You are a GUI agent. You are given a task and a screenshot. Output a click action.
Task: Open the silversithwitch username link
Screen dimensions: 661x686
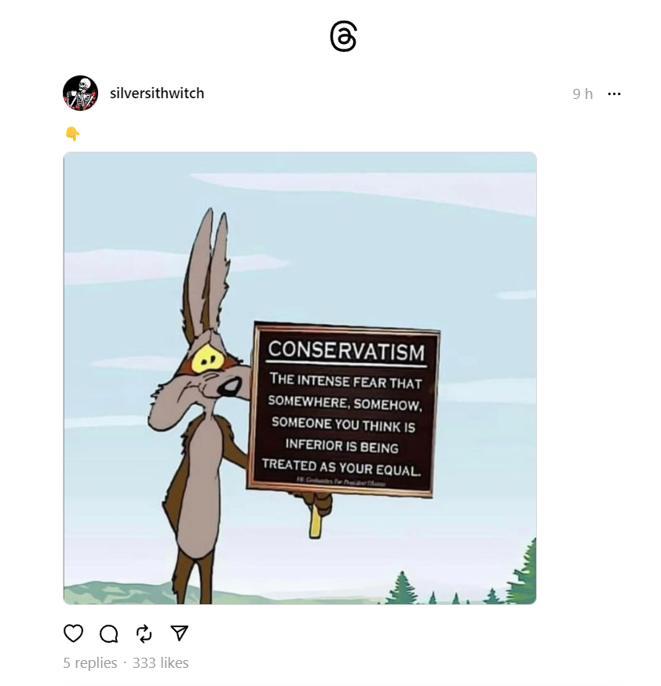point(157,94)
